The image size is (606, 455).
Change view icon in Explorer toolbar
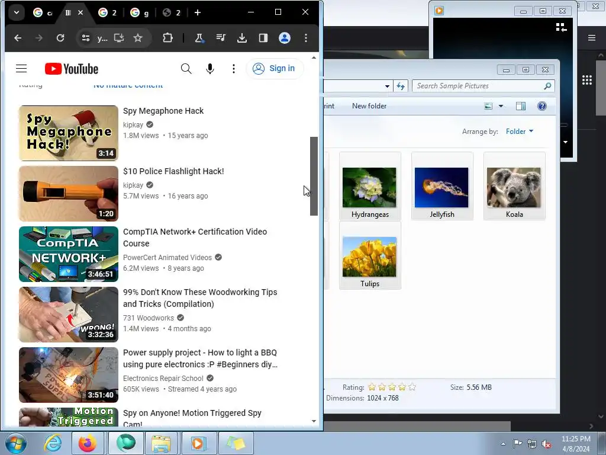(488, 106)
